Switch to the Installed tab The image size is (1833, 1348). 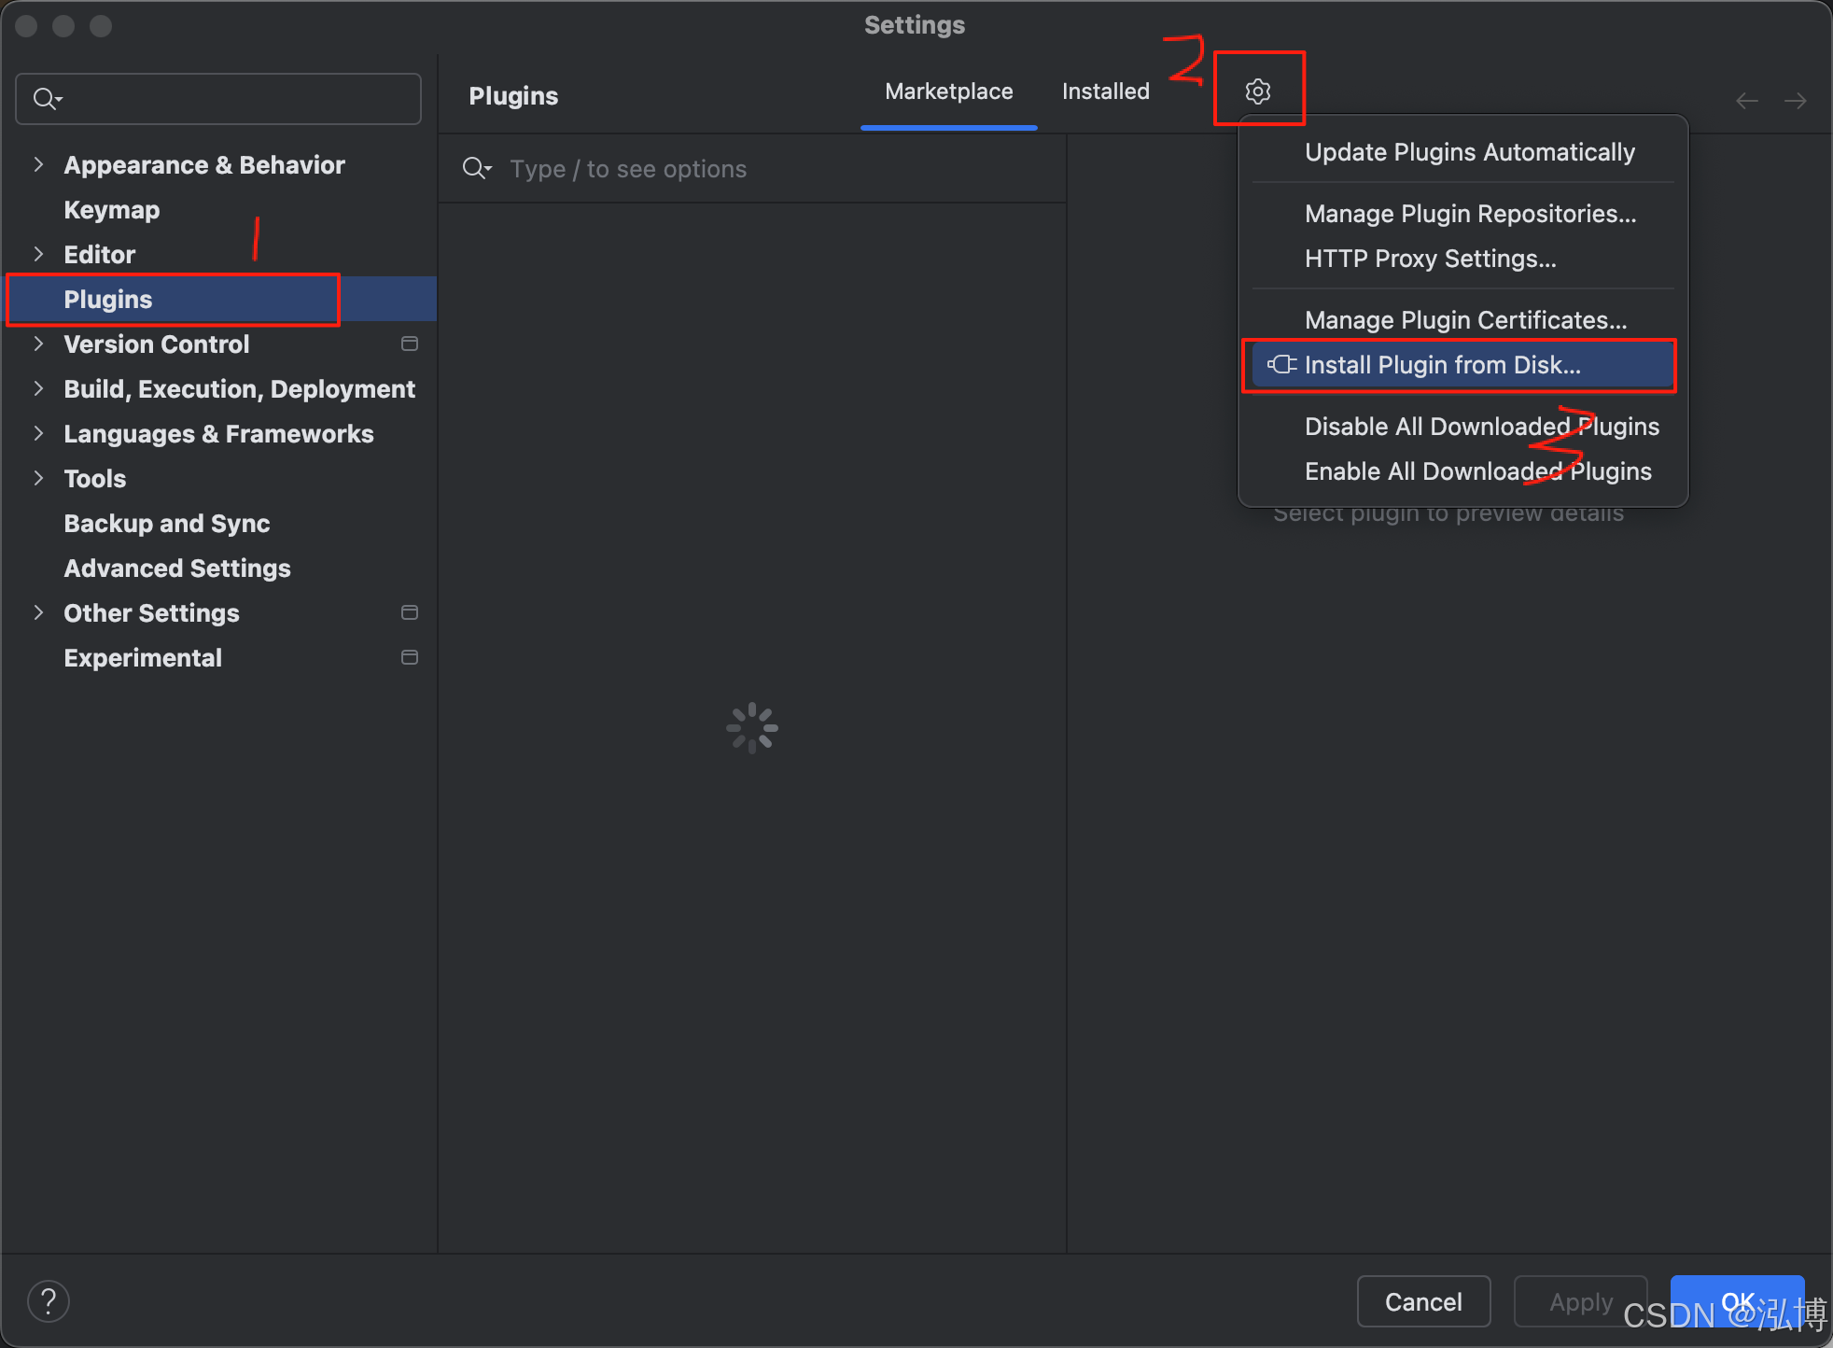(1105, 91)
